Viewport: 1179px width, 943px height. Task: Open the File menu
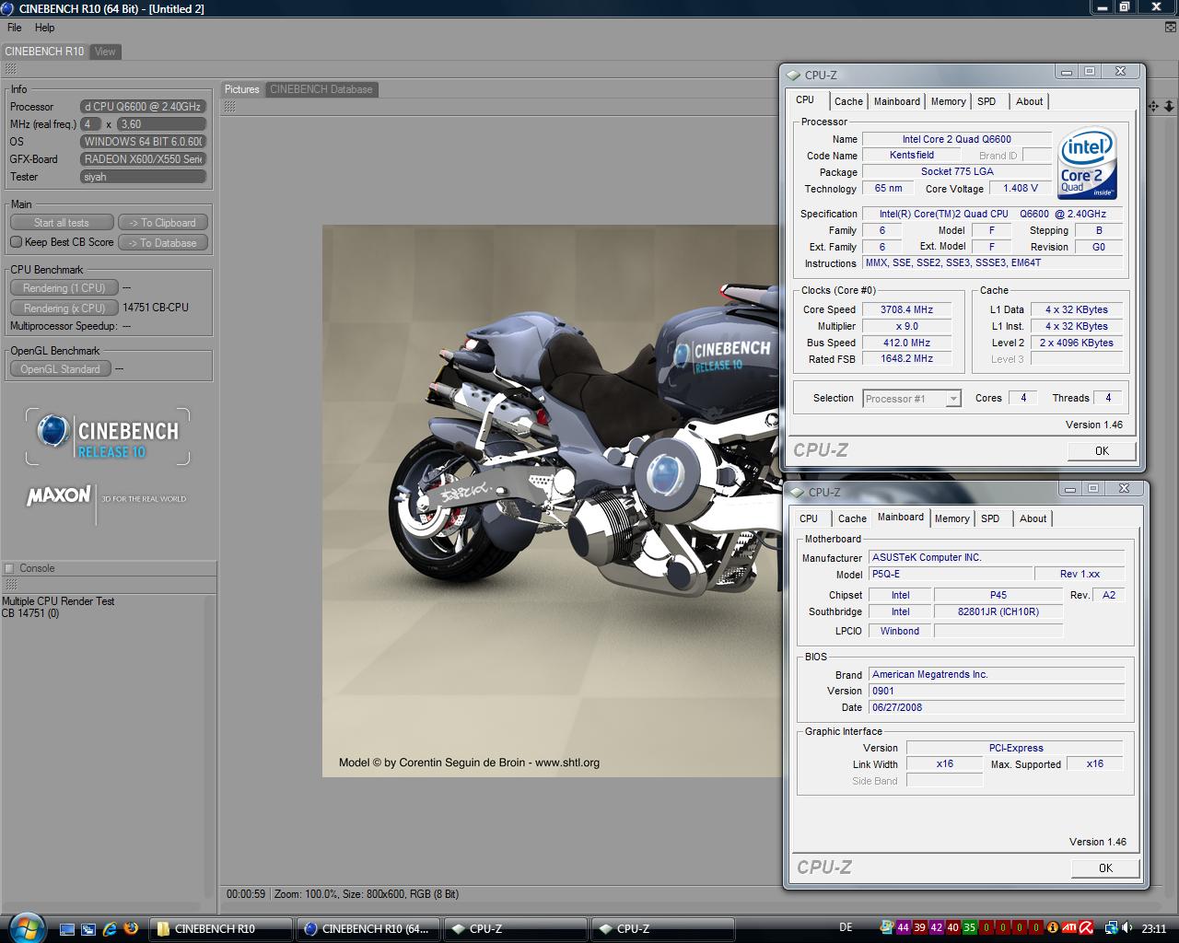(x=15, y=28)
